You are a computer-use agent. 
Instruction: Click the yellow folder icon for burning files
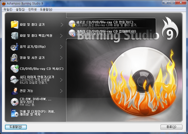tap(14, 24)
